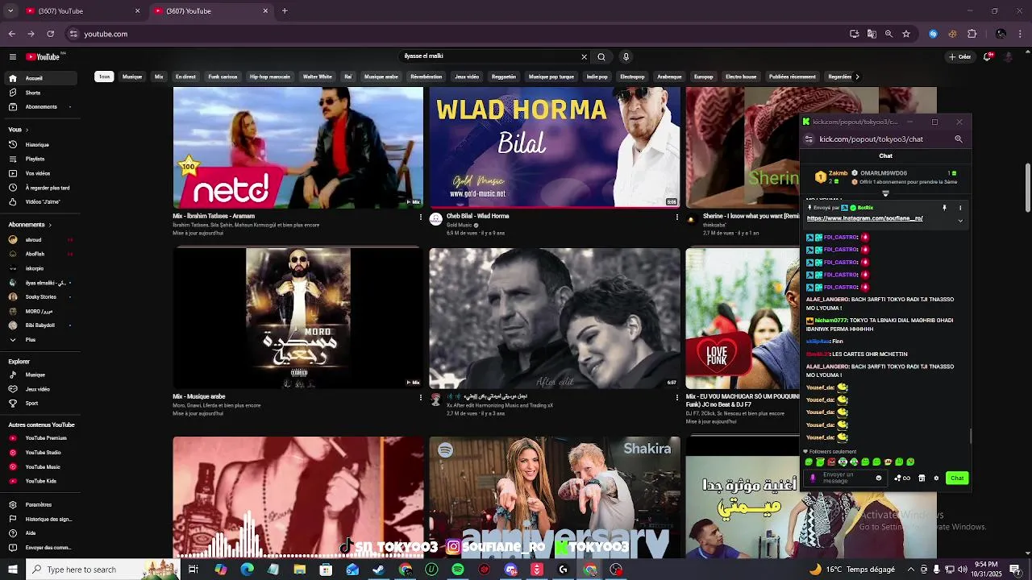Click Kick chat message input field
Image resolution: width=1032 pixels, height=580 pixels.
845,478
